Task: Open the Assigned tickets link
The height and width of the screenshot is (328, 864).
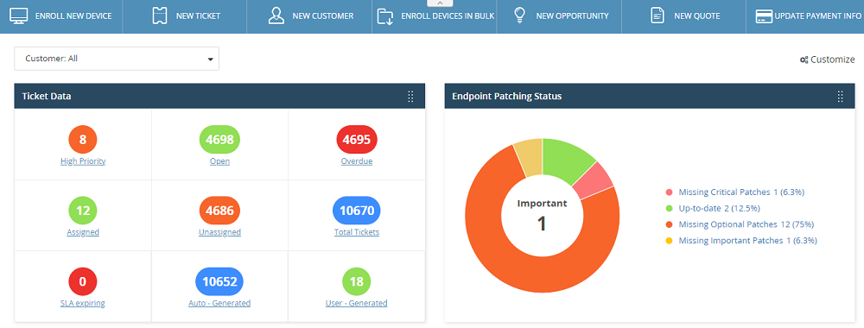Action: 83,231
